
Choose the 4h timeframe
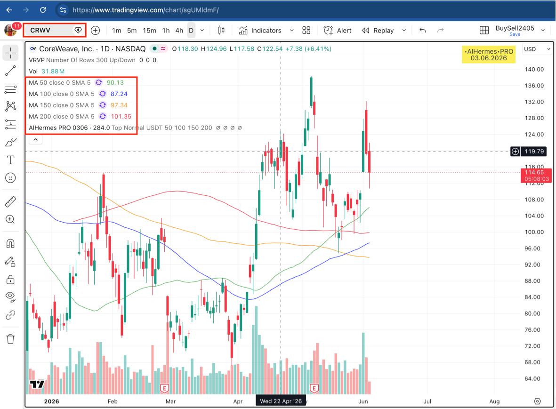[x=179, y=31]
